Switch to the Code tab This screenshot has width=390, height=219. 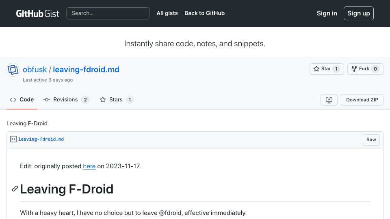22,100
